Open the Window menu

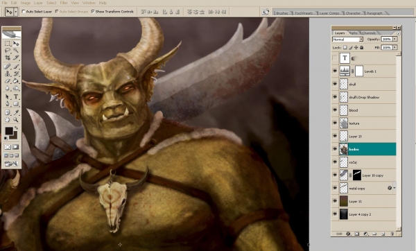[x=89, y=3]
